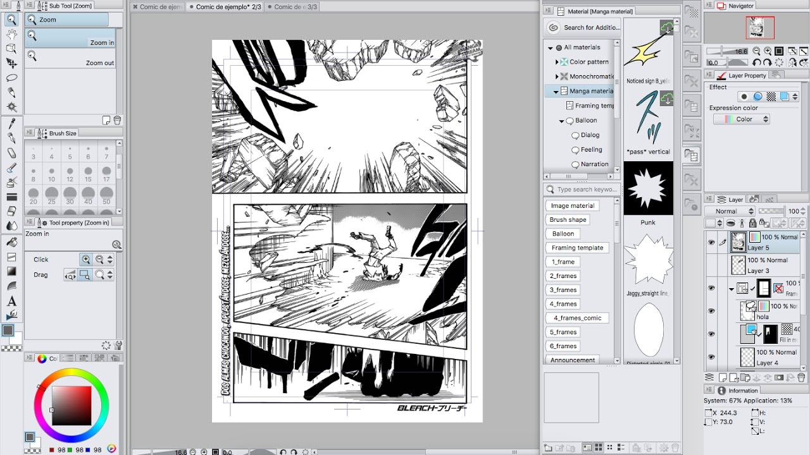Expand the Monochromatic pattern folder
The image size is (810, 455).
(557, 76)
